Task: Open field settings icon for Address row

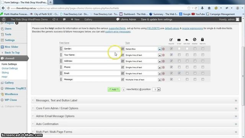Action: 122,61
